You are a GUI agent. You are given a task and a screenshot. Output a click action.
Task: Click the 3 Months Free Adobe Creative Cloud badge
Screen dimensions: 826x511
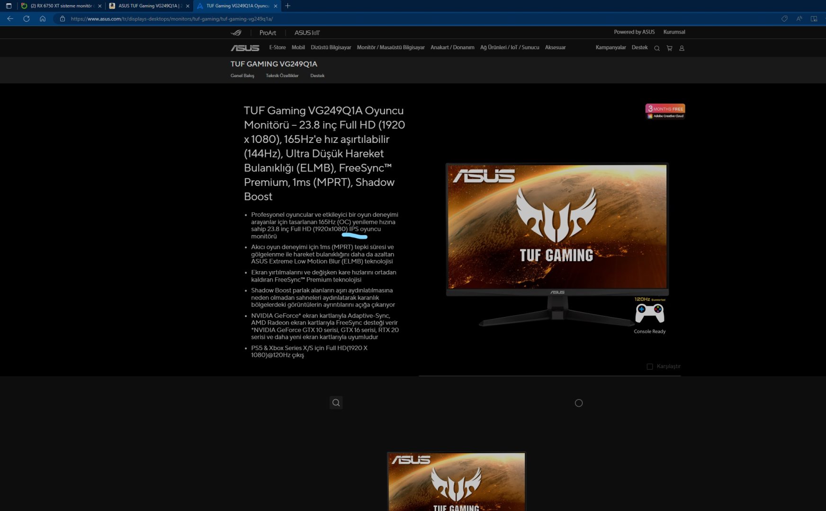click(x=665, y=111)
